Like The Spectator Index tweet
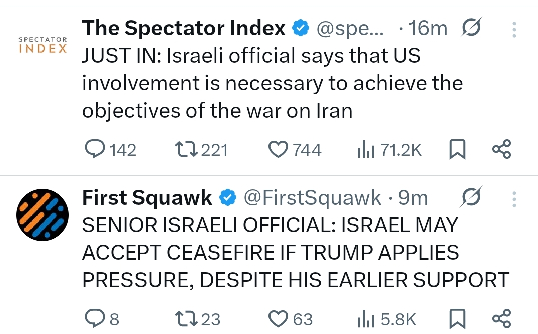 [279, 149]
